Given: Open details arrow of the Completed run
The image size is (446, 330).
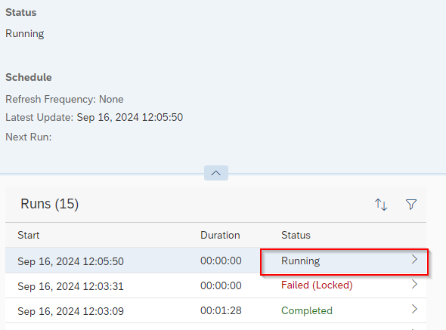Looking at the screenshot, I should (x=414, y=309).
